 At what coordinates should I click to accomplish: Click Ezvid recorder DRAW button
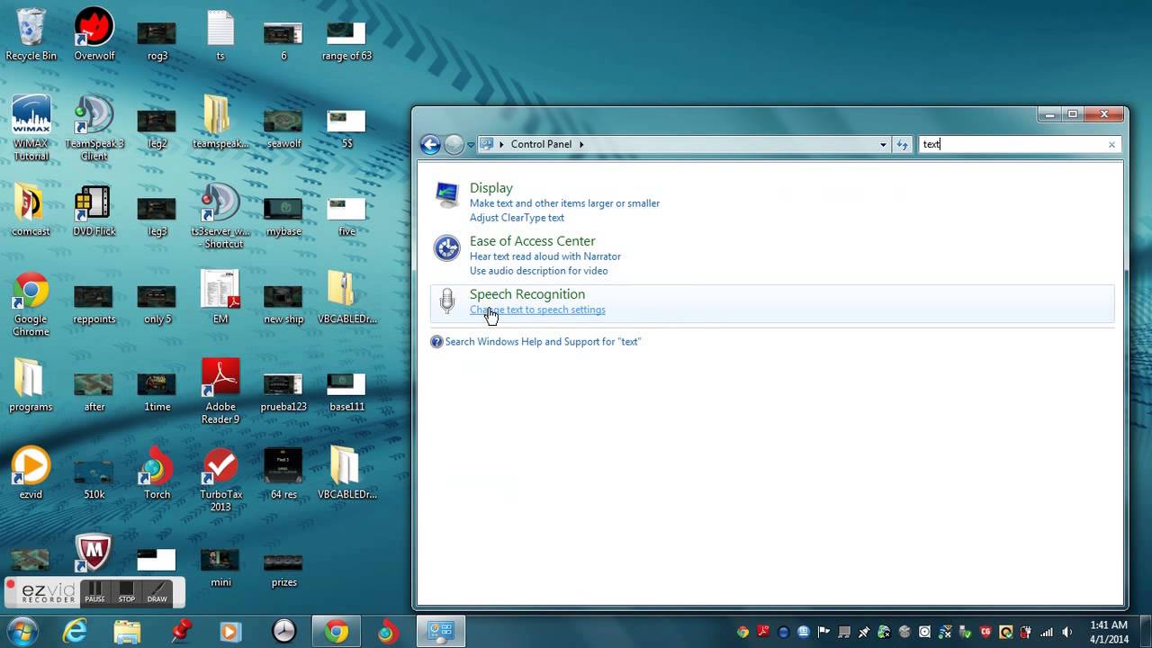pyautogui.click(x=157, y=593)
